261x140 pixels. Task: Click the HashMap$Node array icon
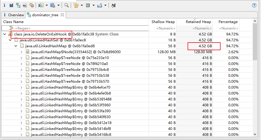click(x=27, y=52)
